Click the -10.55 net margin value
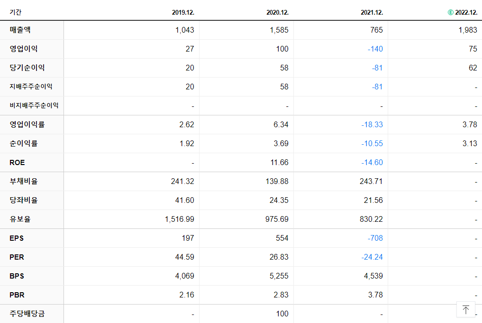The image size is (482, 323). 372,144
